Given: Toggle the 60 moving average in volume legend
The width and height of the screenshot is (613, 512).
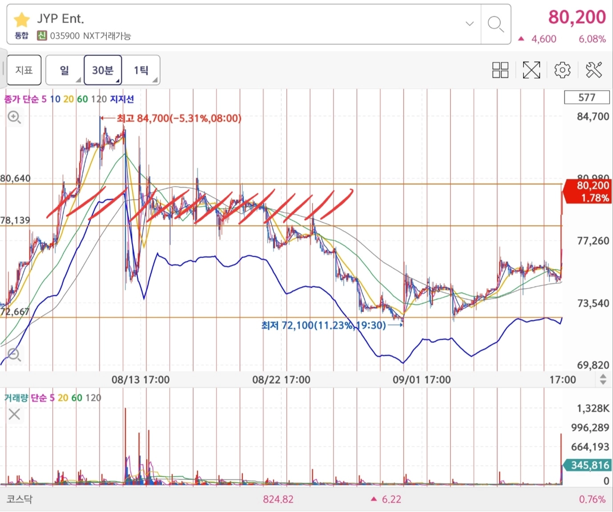Looking at the screenshot, I should [77, 398].
